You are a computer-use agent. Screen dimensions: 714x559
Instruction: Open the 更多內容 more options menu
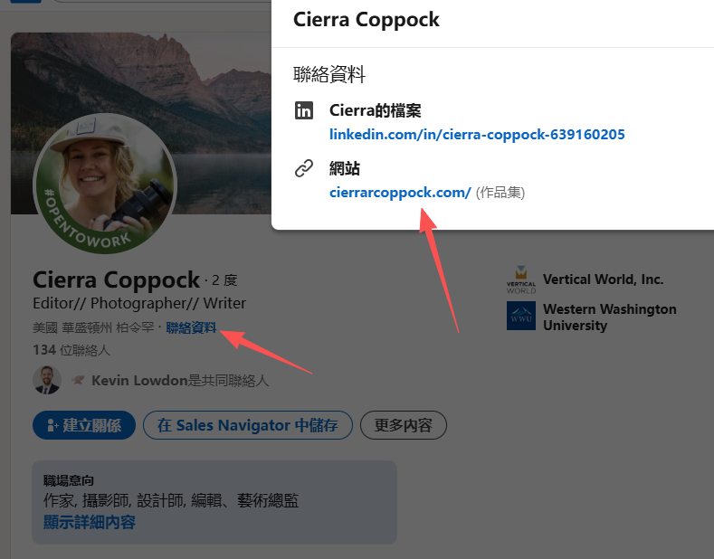[x=403, y=425]
